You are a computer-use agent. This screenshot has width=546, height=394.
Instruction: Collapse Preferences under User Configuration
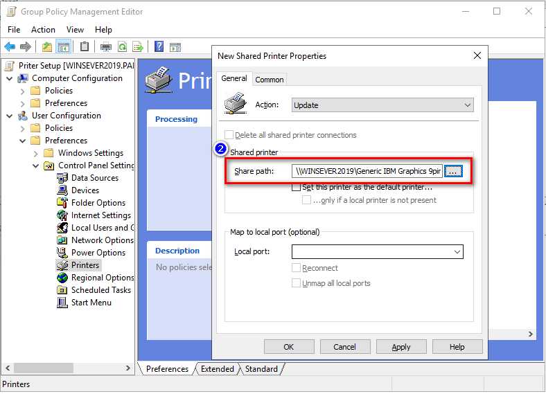point(23,141)
